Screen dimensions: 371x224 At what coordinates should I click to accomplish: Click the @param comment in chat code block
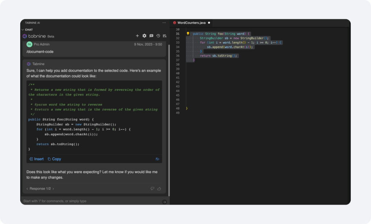point(67,105)
